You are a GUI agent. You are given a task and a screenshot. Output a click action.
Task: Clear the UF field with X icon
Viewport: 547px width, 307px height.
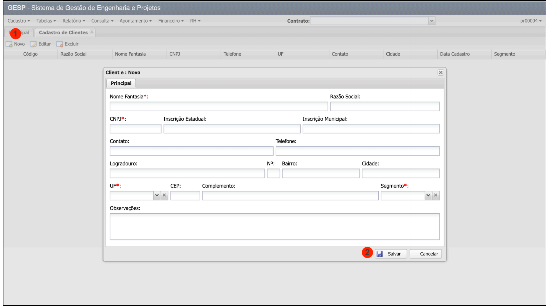pyautogui.click(x=164, y=195)
